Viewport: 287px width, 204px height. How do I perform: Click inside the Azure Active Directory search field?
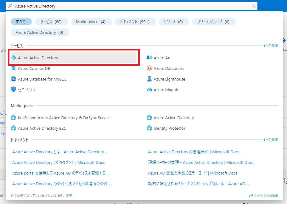(126, 6)
